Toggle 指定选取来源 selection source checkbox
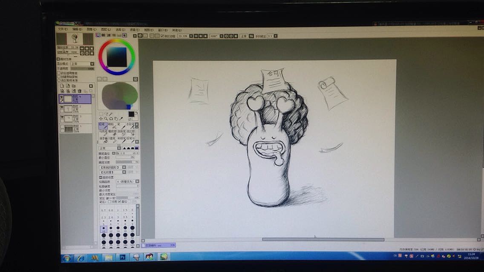 coord(59,80)
